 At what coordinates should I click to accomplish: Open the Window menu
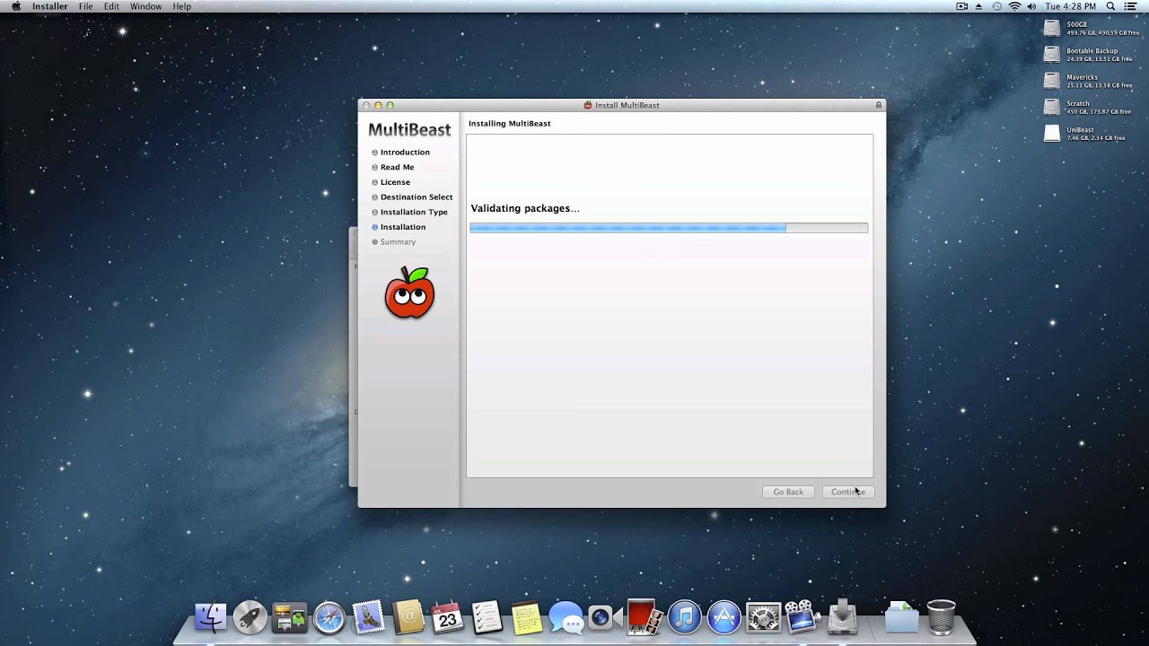[146, 6]
